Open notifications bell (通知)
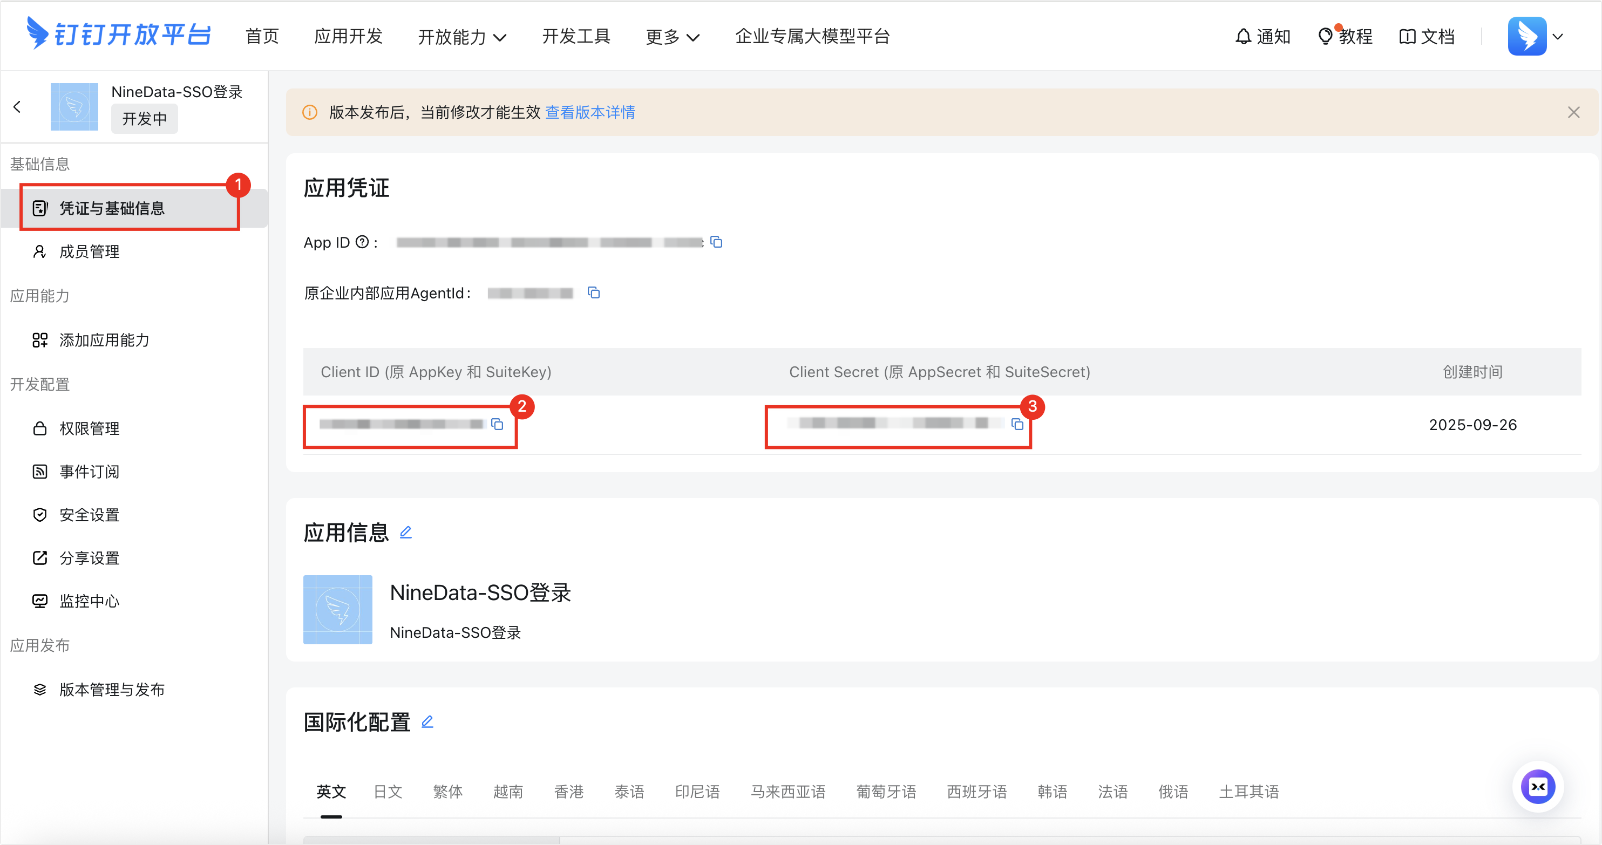The width and height of the screenshot is (1602, 845). pyautogui.click(x=1262, y=37)
